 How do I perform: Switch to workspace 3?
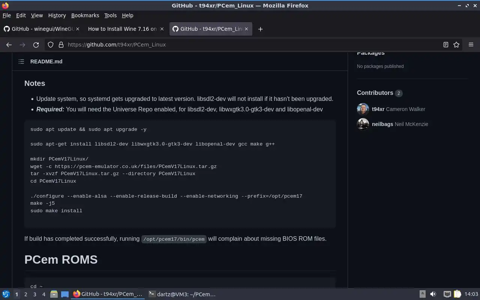pos(34,294)
